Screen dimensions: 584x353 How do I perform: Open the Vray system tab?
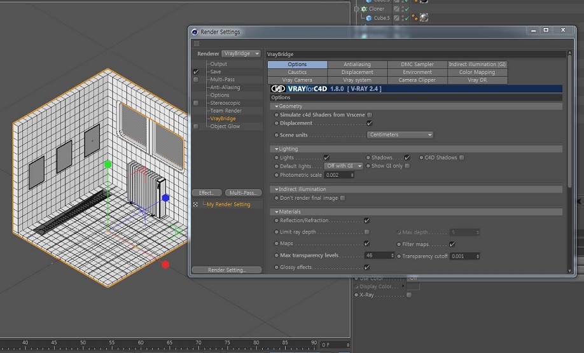click(357, 80)
